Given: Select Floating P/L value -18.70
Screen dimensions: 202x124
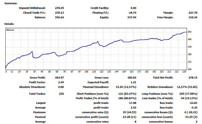Looking at the screenshot, I should 132,13.
